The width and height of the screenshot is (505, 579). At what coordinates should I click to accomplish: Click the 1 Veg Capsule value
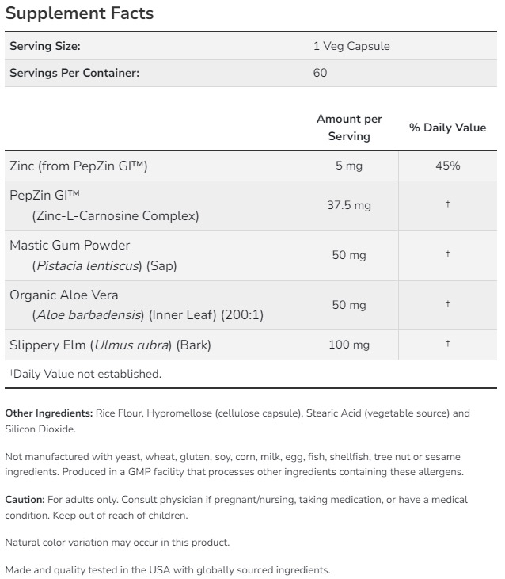click(351, 46)
